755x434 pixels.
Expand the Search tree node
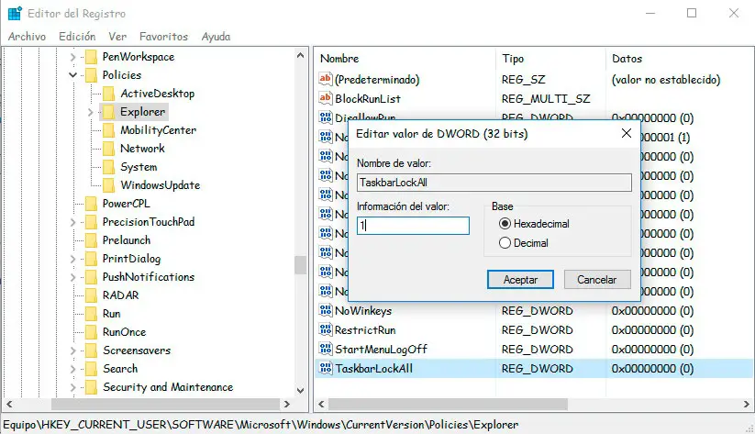coord(72,369)
